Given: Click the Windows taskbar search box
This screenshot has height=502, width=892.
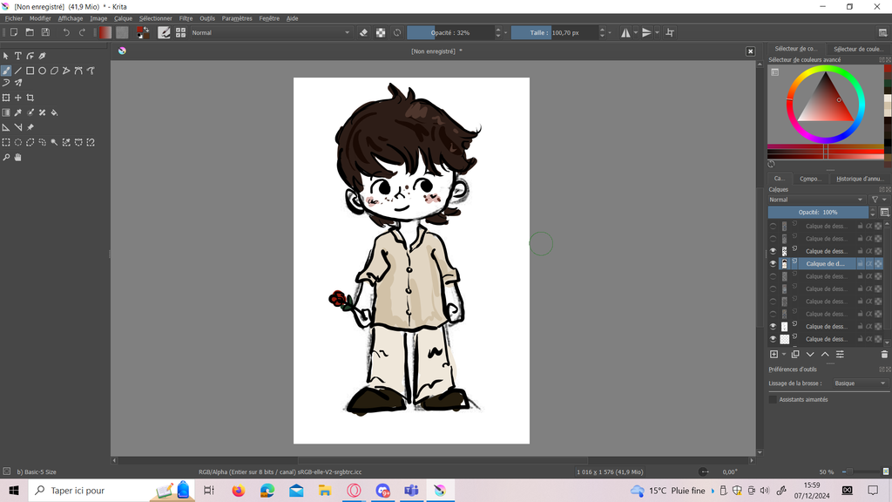Looking at the screenshot, I should point(78,491).
